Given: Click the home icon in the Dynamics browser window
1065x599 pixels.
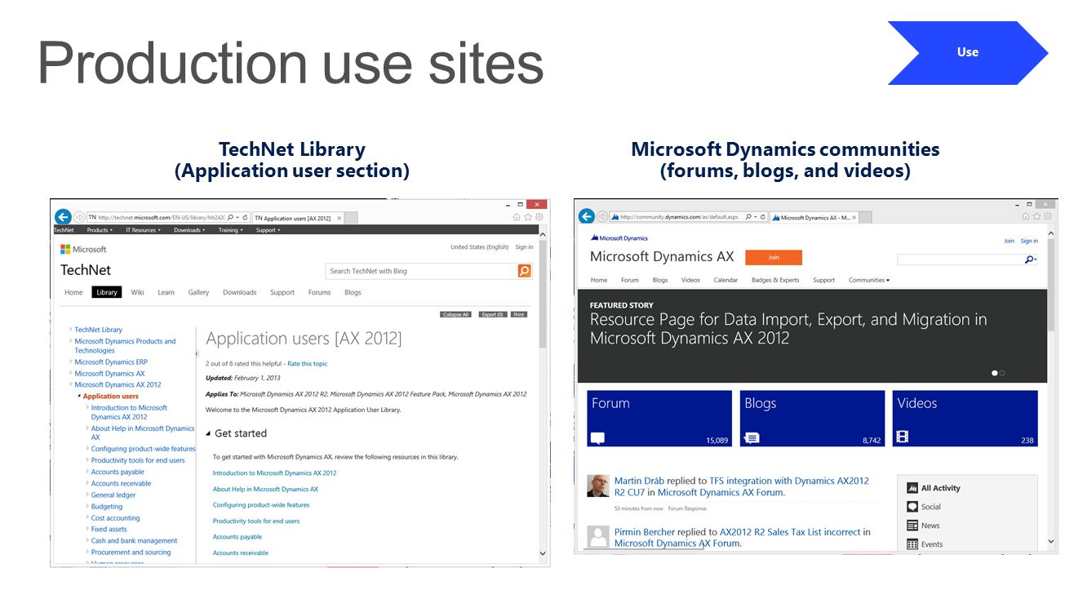Looking at the screenshot, I should (x=1026, y=216).
